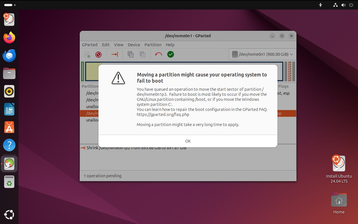The width and height of the screenshot is (358, 224).
Task: Open the GParted menu
Action: (89, 45)
